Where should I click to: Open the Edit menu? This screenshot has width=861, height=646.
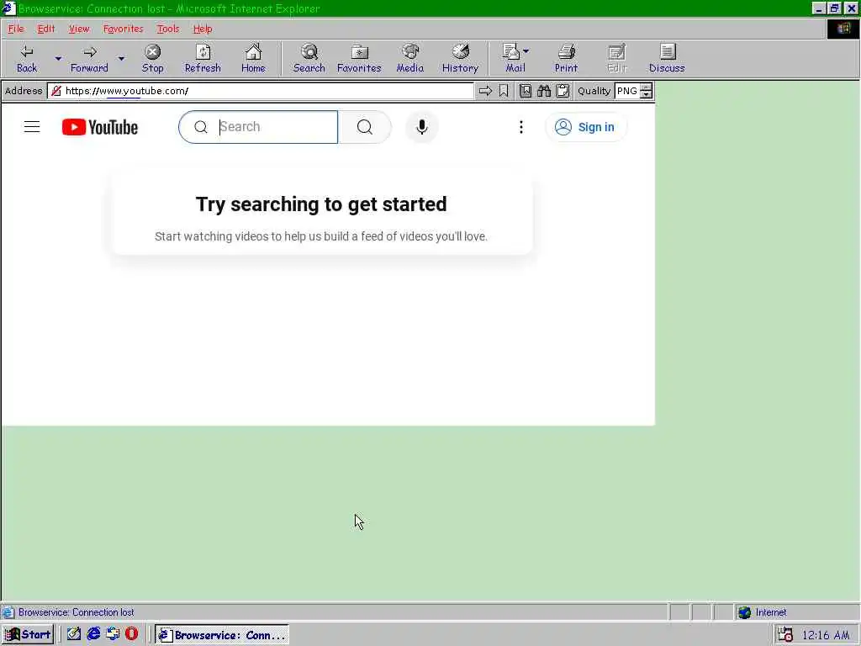[x=46, y=29]
